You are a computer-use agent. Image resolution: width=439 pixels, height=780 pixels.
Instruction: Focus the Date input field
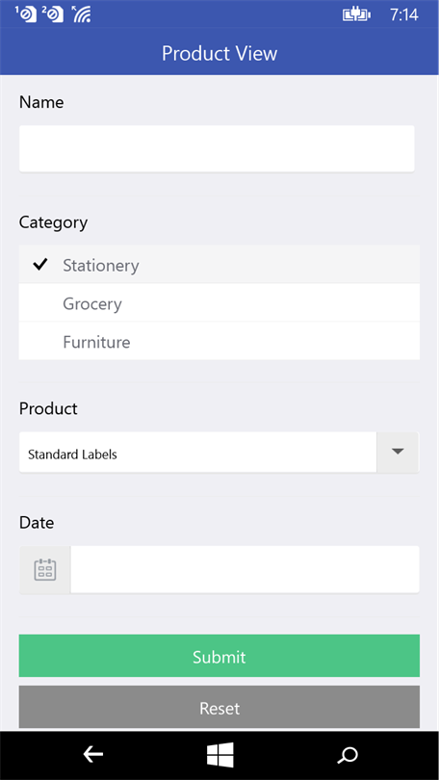pyautogui.click(x=245, y=569)
